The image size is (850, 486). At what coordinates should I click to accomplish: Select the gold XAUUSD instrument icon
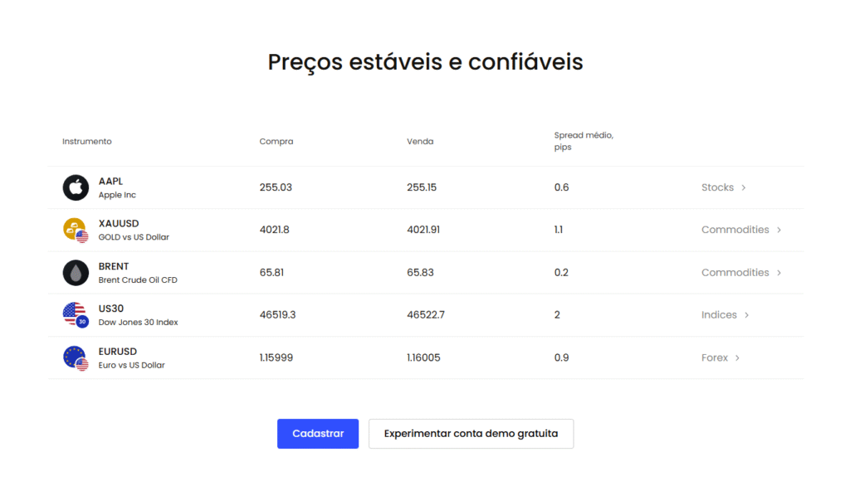tap(76, 230)
